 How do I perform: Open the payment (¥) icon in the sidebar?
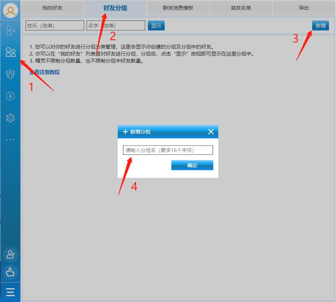10,96
